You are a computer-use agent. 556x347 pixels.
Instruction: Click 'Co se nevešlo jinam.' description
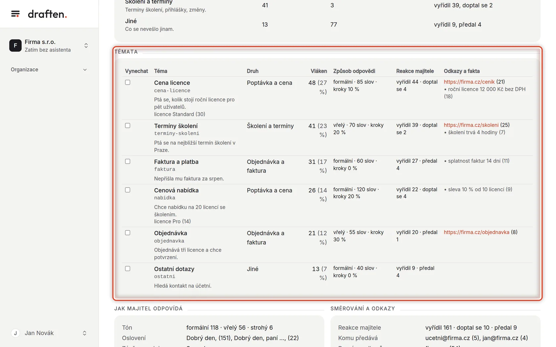click(x=149, y=29)
